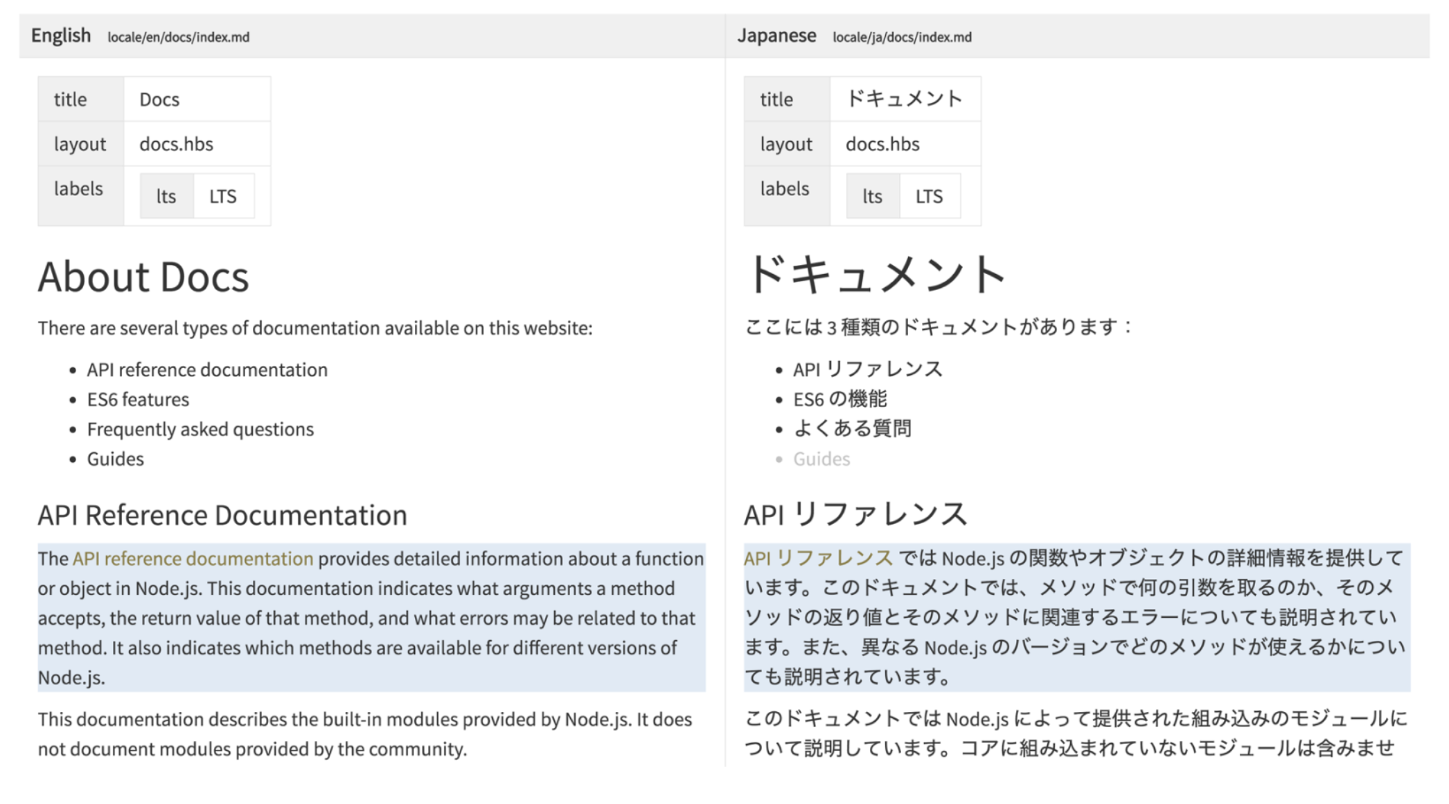Click the English 'labels' key cell
The width and height of the screenshot is (1449, 804).
pos(81,196)
